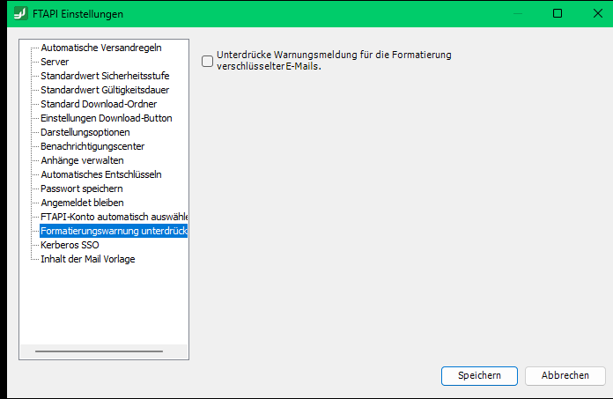Go to Anhänge verwalten

coord(82,160)
